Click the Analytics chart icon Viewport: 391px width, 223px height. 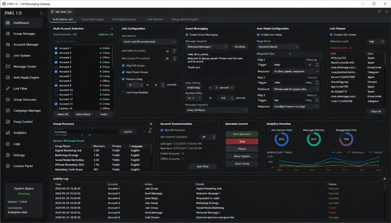click(8, 133)
